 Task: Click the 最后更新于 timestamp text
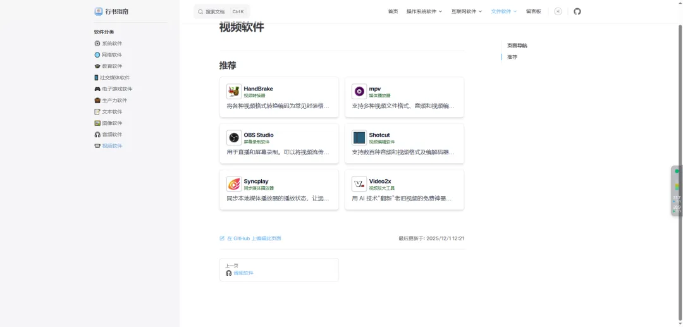[x=431, y=238]
